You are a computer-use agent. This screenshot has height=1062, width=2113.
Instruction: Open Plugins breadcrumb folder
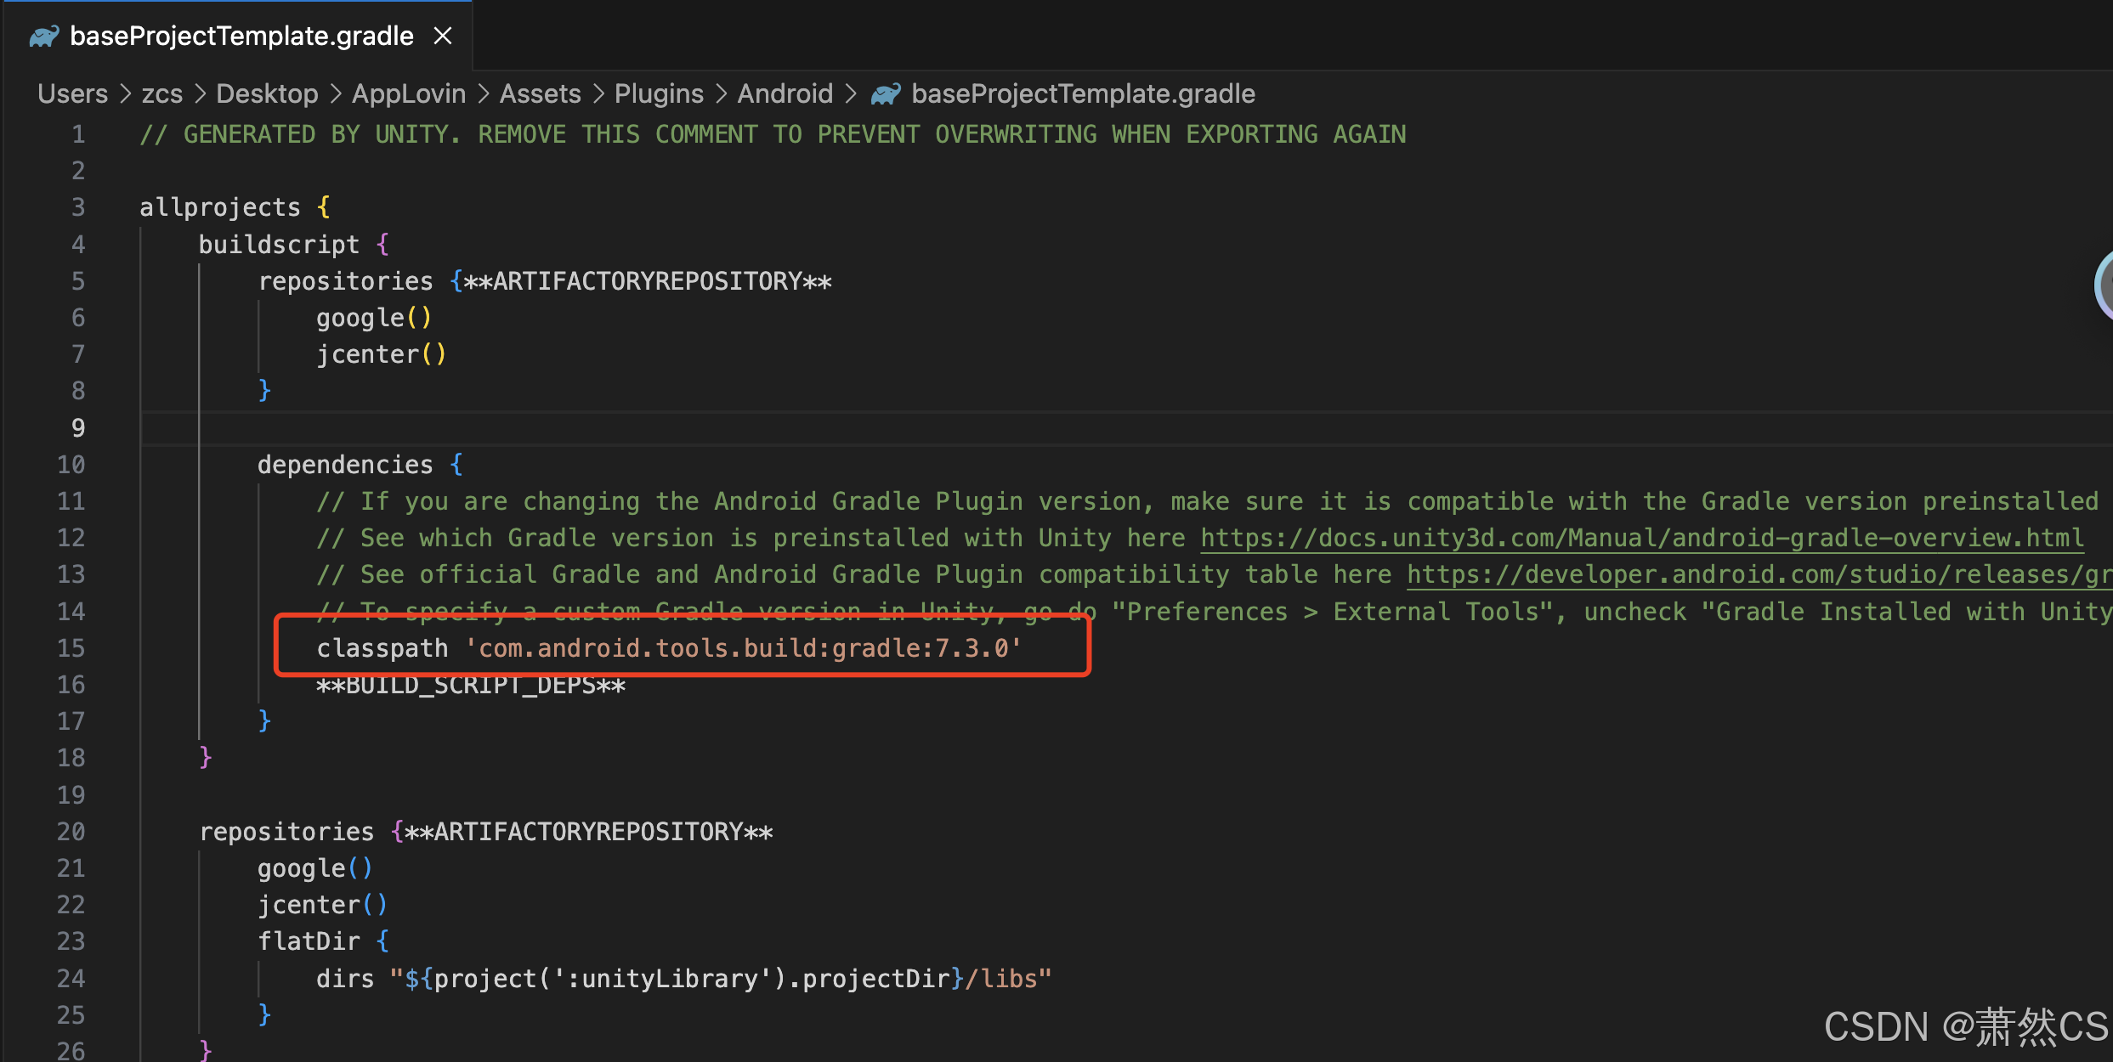(659, 93)
